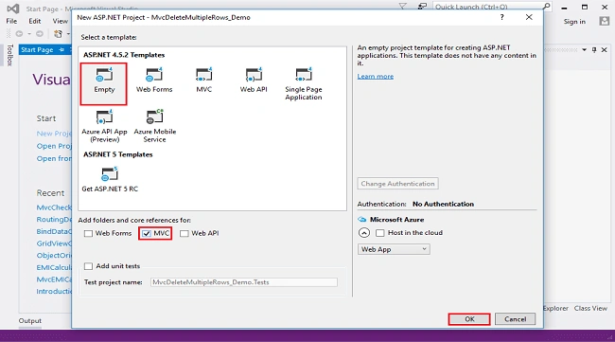
Task: Click the Open from start page link
Action: click(54, 158)
